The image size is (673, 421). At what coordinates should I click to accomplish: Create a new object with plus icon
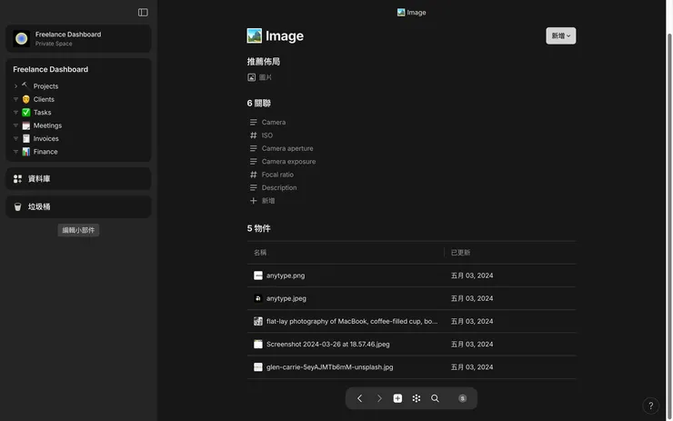(397, 398)
